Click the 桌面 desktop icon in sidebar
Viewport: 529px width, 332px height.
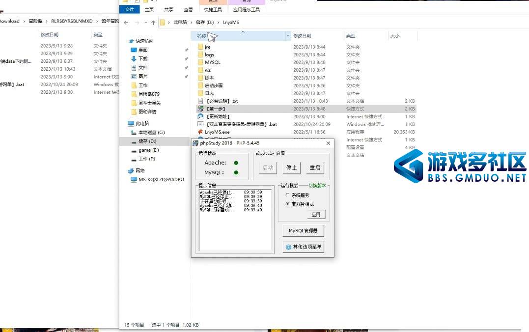[134, 50]
